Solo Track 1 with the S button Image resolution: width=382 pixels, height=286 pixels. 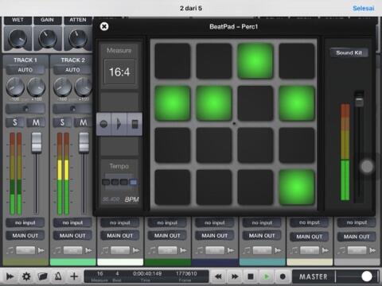[15, 122]
